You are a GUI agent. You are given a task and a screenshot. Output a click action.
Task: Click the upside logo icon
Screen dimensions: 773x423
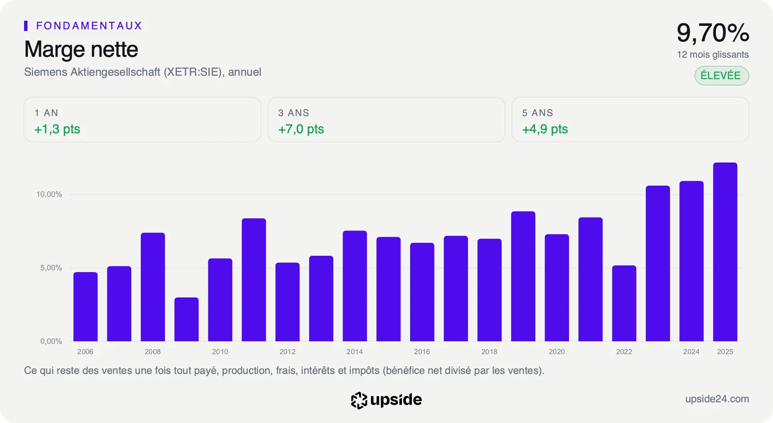[359, 400]
